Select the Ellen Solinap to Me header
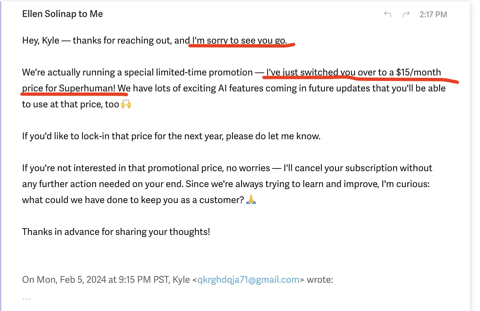The height and width of the screenshot is (311, 480). click(x=62, y=14)
